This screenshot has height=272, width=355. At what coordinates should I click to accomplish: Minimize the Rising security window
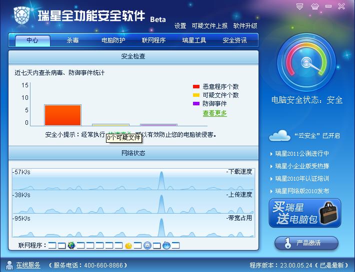pyautogui.click(x=328, y=6)
